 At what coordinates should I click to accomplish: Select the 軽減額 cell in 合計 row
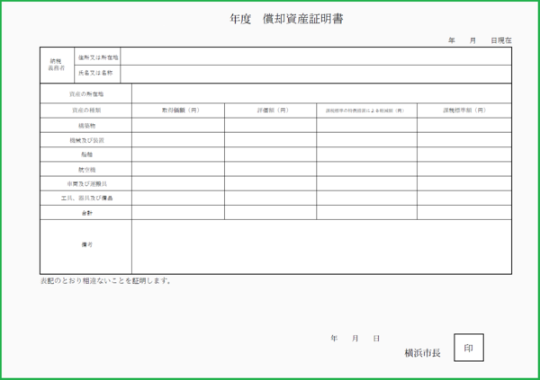pos(367,213)
